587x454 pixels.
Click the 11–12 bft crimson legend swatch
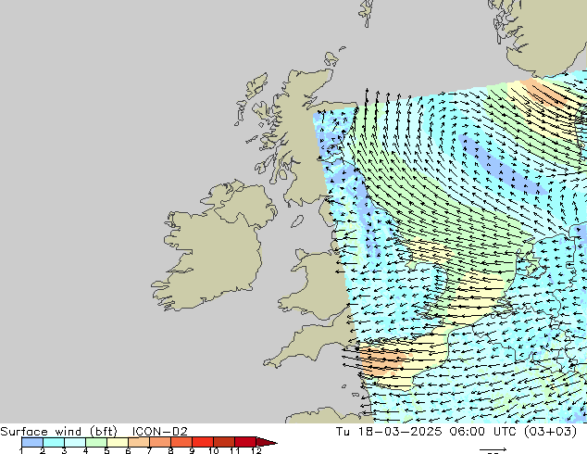[245, 442]
